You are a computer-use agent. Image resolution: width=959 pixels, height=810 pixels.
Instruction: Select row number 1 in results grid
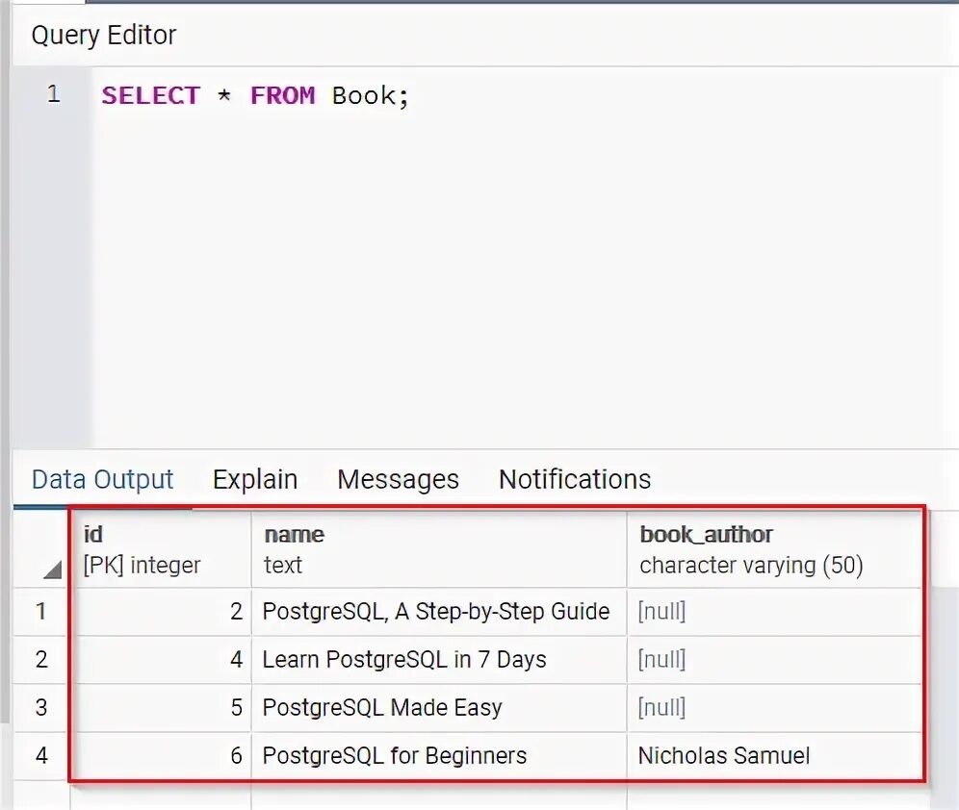click(40, 612)
